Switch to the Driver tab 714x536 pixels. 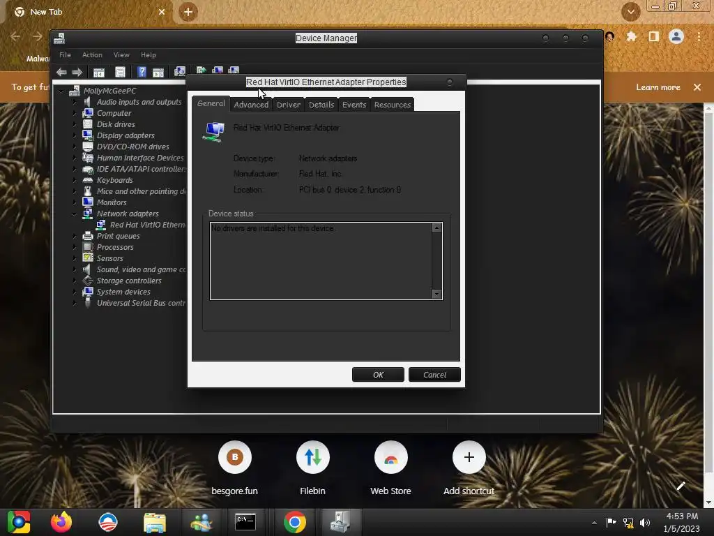pyautogui.click(x=289, y=105)
